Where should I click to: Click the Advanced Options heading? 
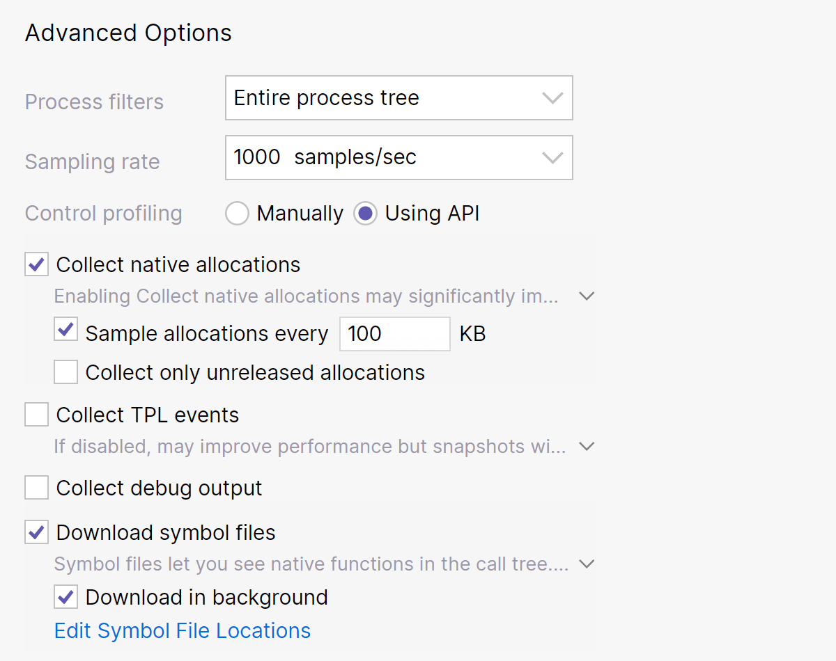click(129, 33)
